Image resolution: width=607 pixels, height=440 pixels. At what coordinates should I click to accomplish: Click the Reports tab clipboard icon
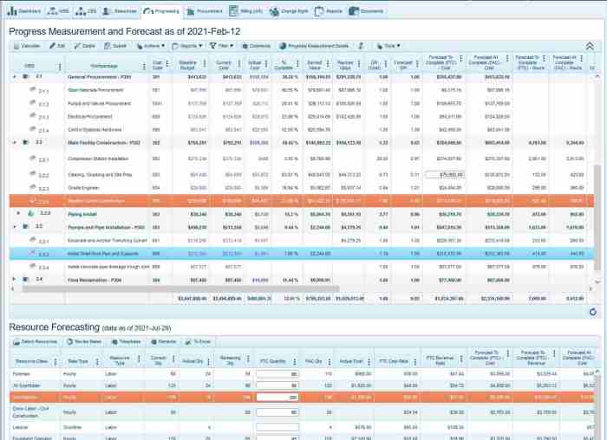point(319,11)
